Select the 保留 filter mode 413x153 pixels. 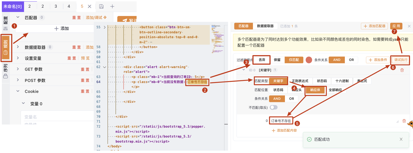277,60
